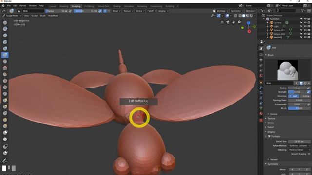Screen dimensions: 312x175
Task: Select the Box Mask tool
Action: [x=5, y=147]
